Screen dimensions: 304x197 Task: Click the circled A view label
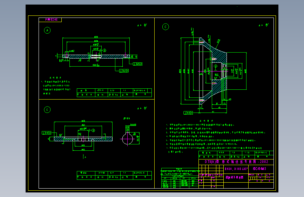47,30
